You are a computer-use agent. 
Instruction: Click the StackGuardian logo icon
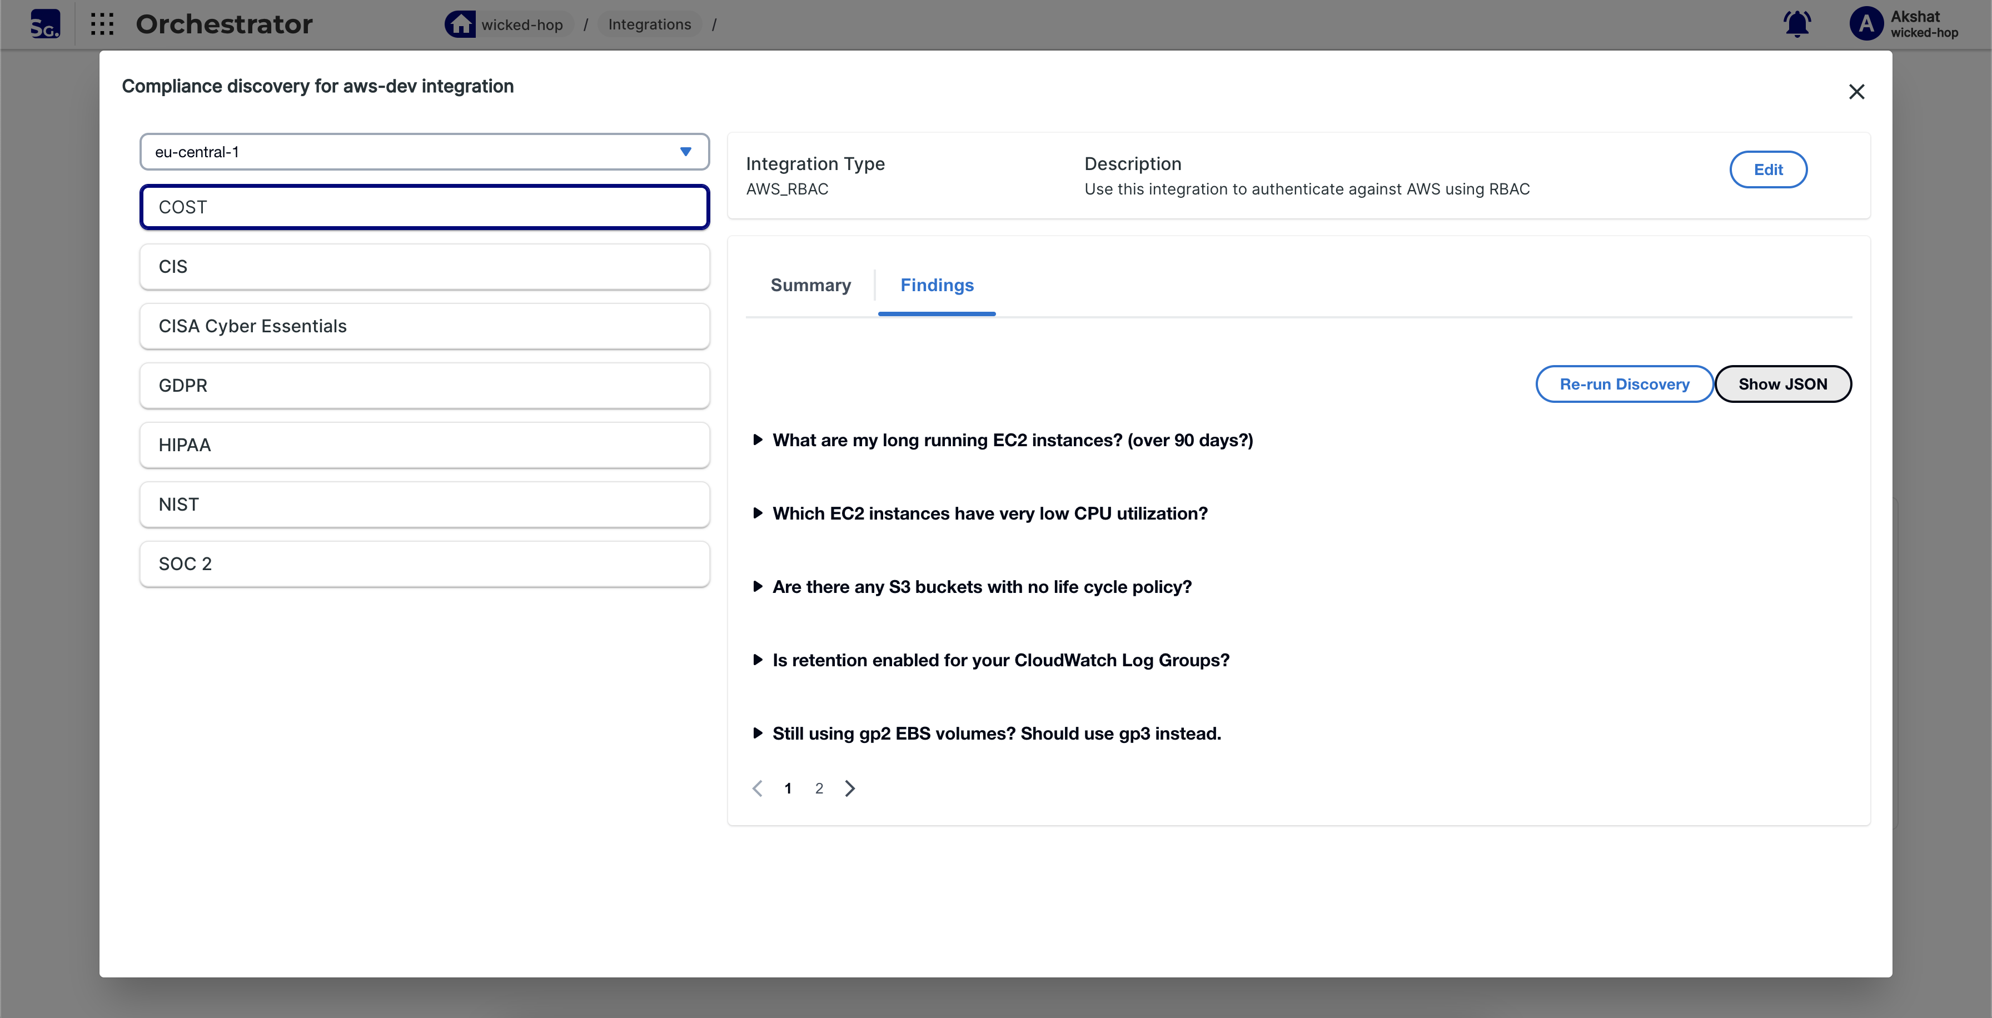(x=45, y=24)
